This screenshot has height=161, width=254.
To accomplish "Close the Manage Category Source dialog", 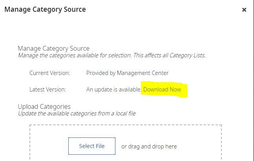I will (244, 10).
